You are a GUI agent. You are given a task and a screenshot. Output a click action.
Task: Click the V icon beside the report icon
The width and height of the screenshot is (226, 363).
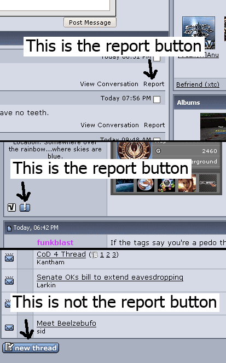pyautogui.click(x=11, y=207)
